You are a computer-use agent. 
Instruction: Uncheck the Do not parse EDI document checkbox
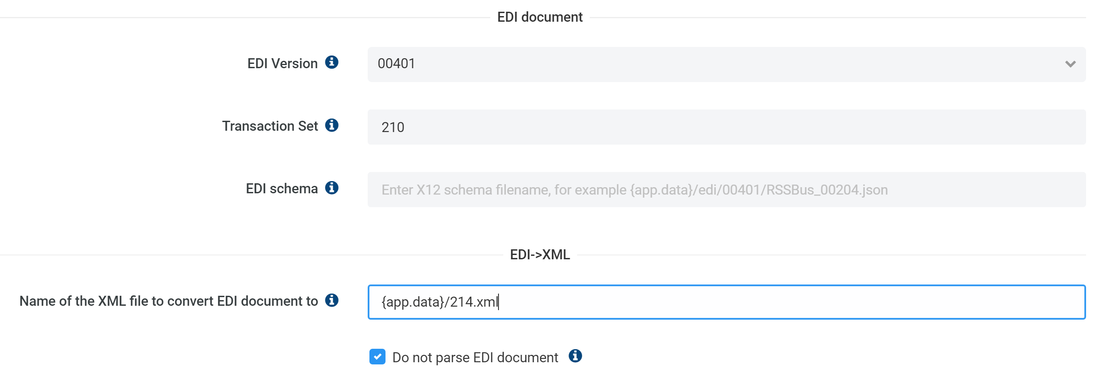coord(376,357)
